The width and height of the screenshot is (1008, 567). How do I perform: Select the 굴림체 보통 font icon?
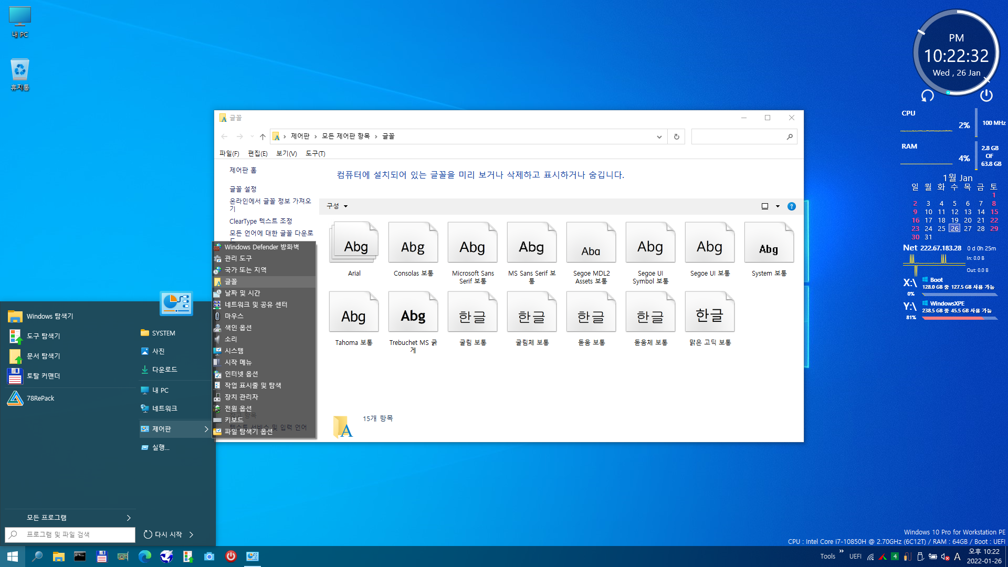532,312
